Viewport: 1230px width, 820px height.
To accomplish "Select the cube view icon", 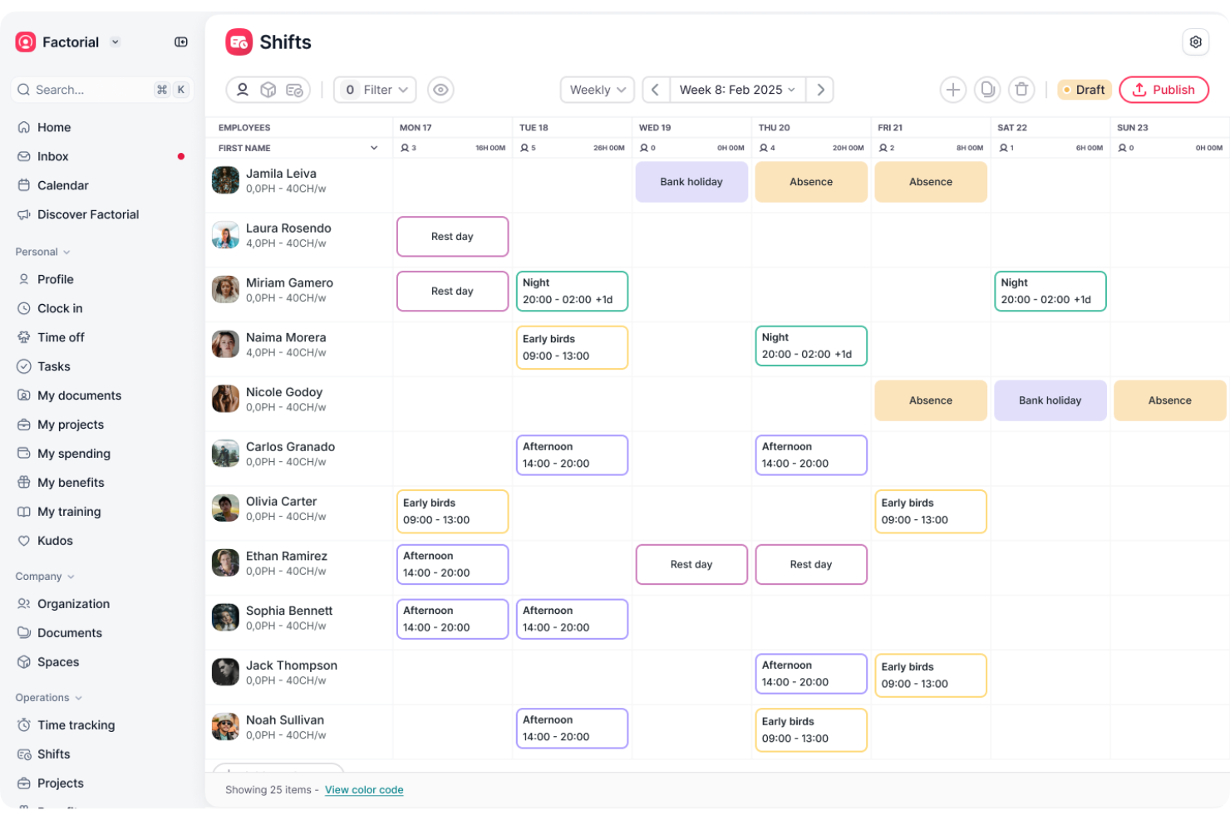I will click(x=268, y=90).
